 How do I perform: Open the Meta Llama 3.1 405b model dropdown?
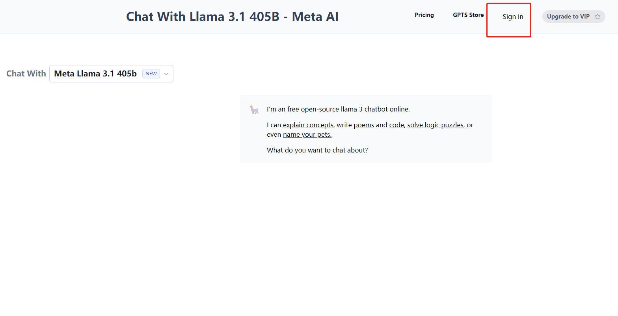point(111,74)
